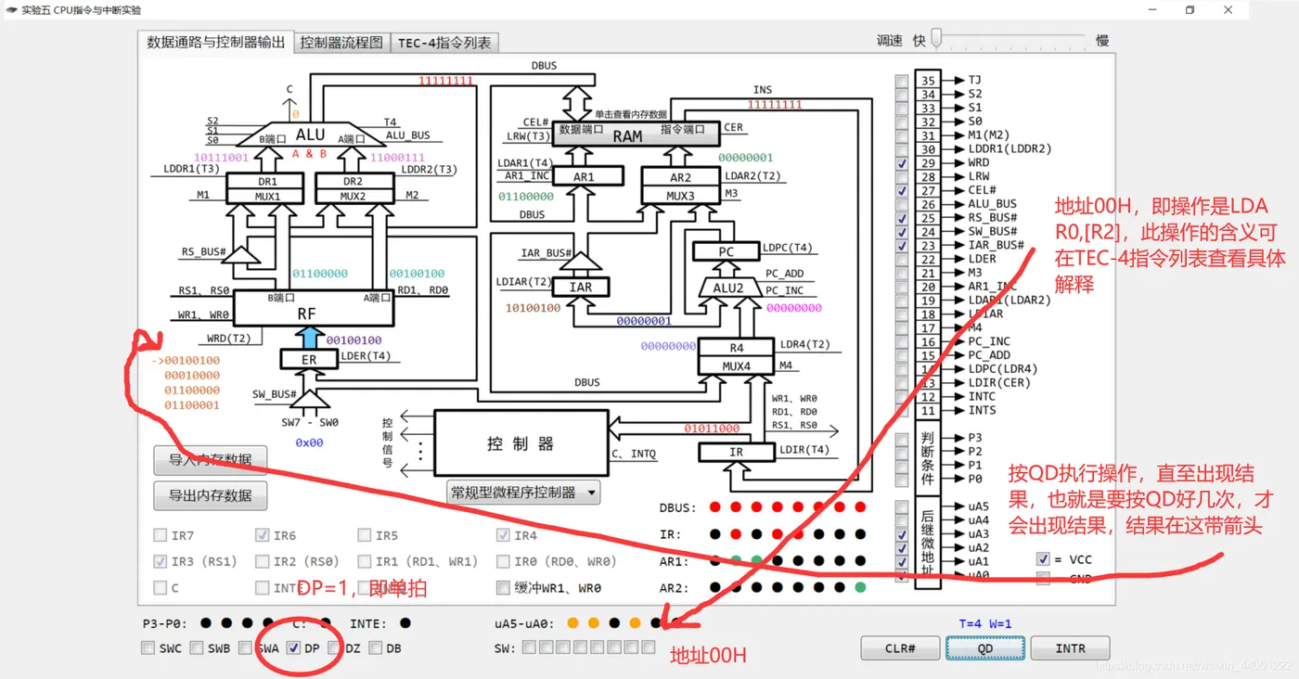Uncheck the signal 25 RS_BUS# checkbox

coord(902,218)
